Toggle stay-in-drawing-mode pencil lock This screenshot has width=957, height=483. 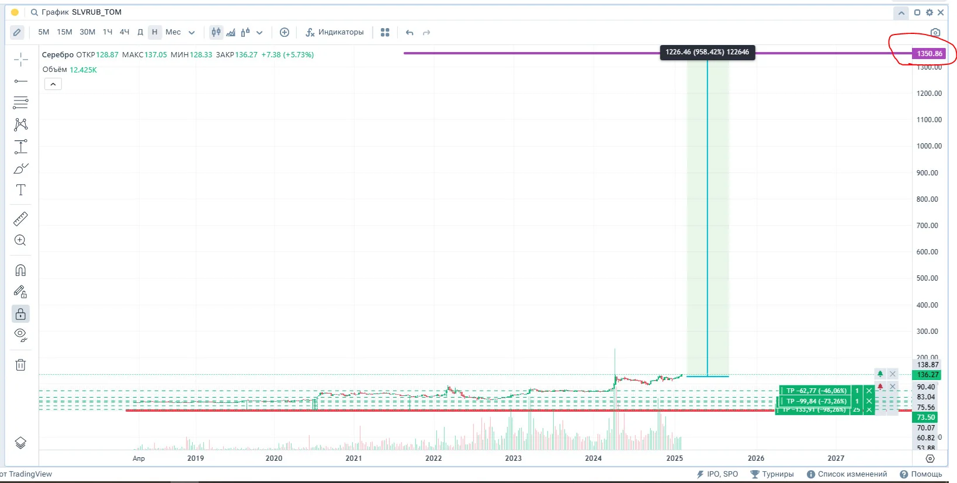(x=20, y=292)
